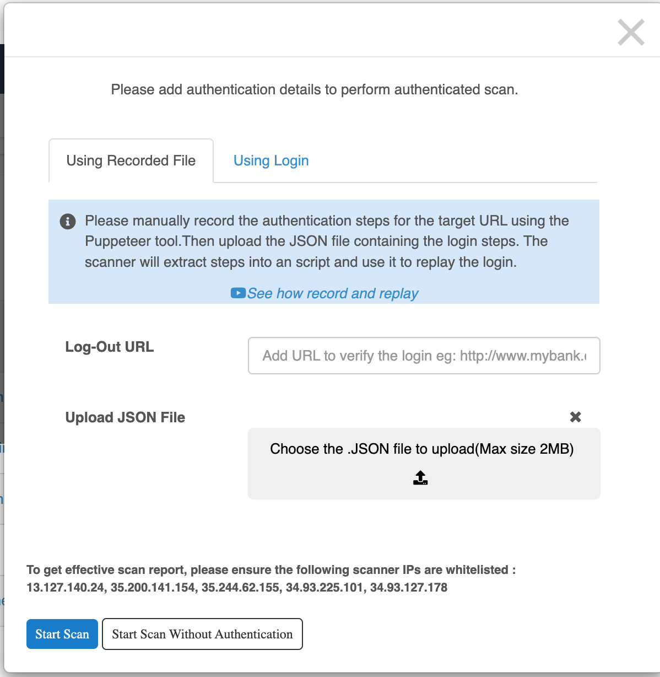Click the 35.244.62.155 IP address
Screen dimensions: 660x677
[x=240, y=588]
